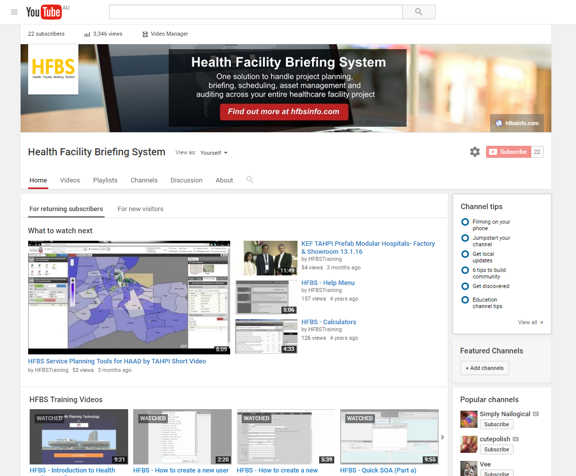Click 'by HFBSTraining' under Help Menu
The image size is (576, 476).
[322, 291]
